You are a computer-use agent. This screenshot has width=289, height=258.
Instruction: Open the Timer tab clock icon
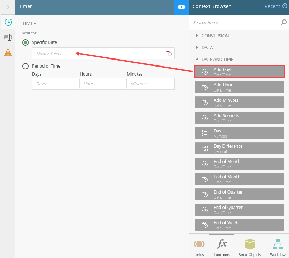pos(8,22)
